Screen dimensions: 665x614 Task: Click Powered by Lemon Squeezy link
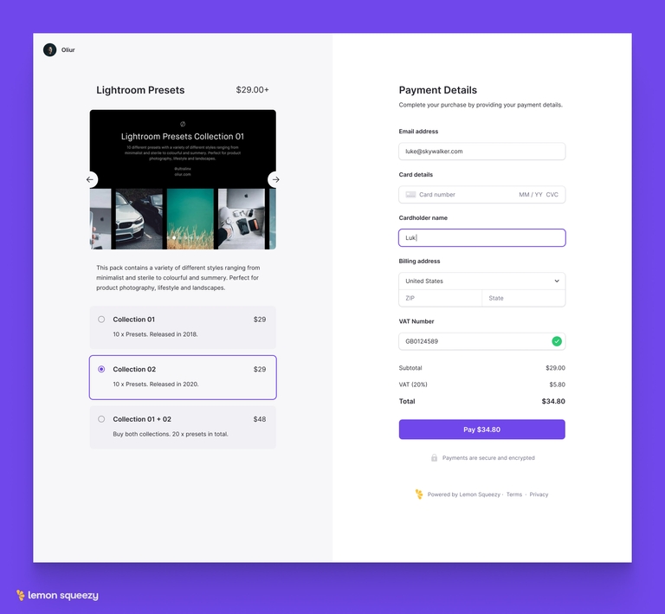point(463,494)
